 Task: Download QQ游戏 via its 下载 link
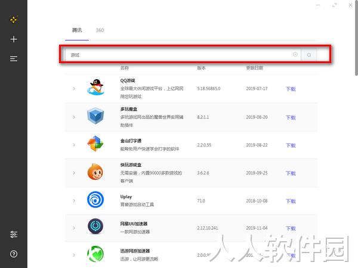pos(291,89)
